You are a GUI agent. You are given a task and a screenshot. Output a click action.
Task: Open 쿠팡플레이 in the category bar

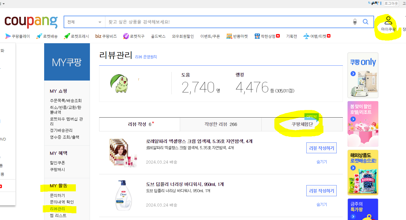(x=18, y=36)
